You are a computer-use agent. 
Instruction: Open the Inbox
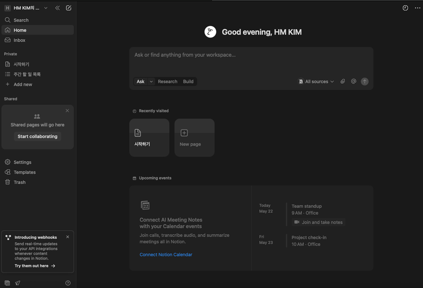38,40
